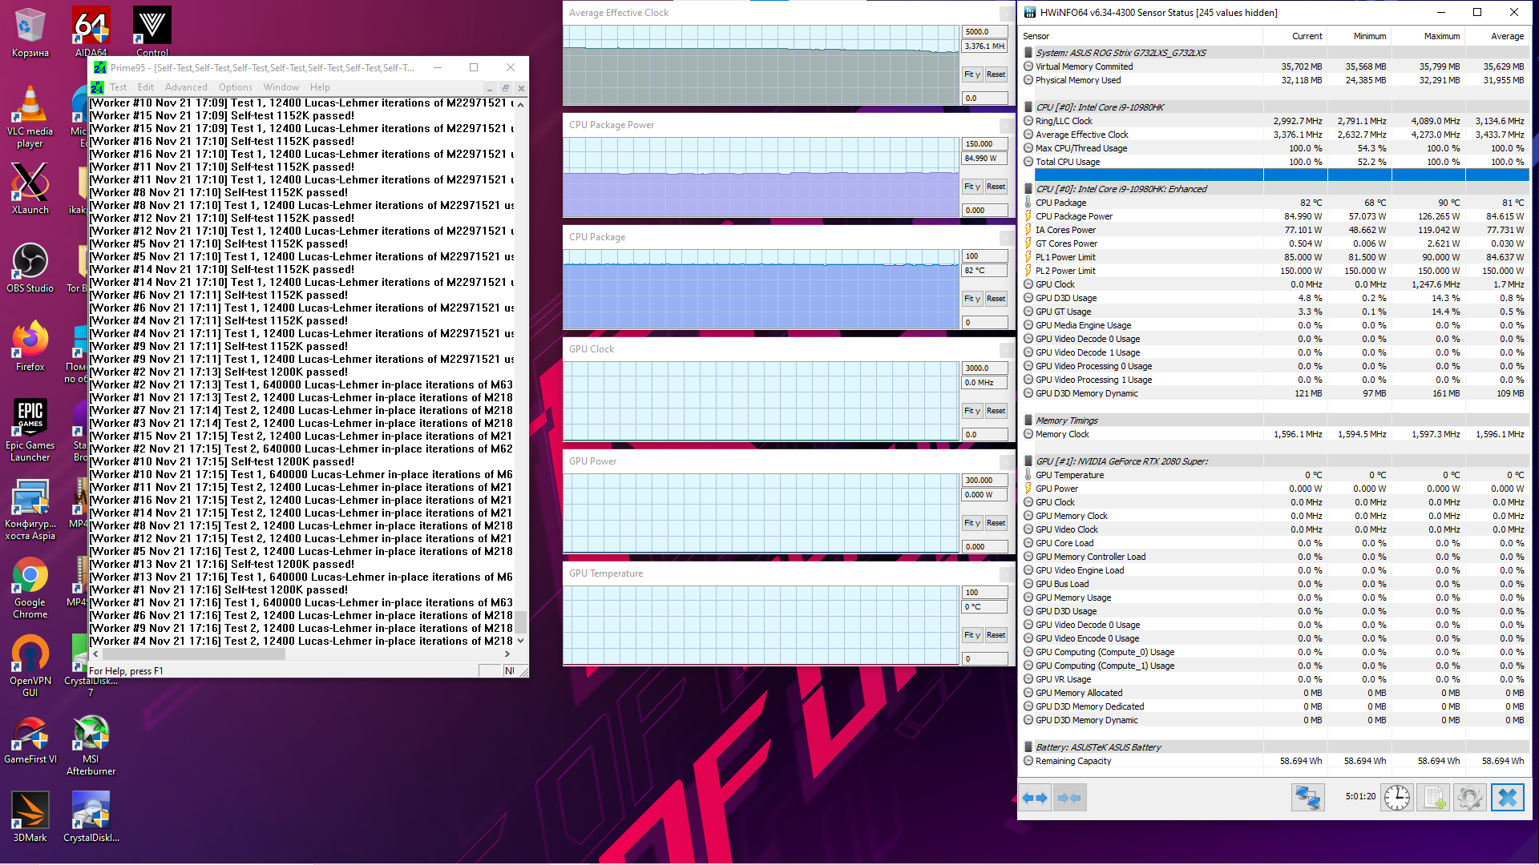This screenshot has width=1539, height=865.
Task: Open the Advanced menu in Prime95
Action: click(186, 87)
